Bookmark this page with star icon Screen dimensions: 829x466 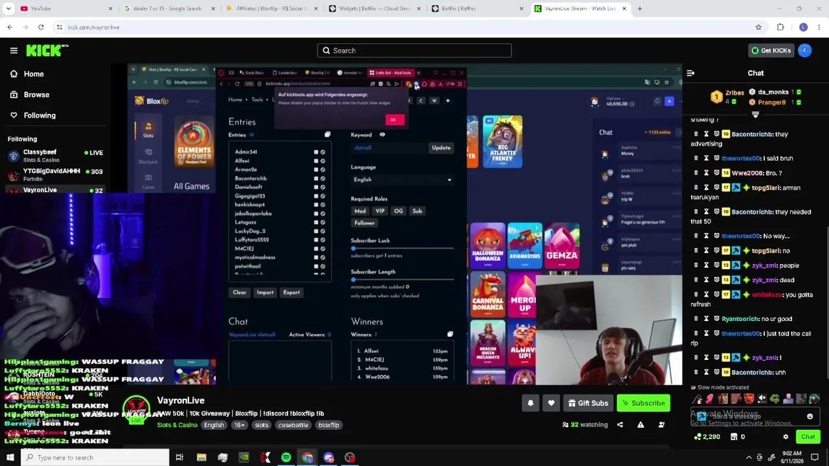(x=758, y=27)
